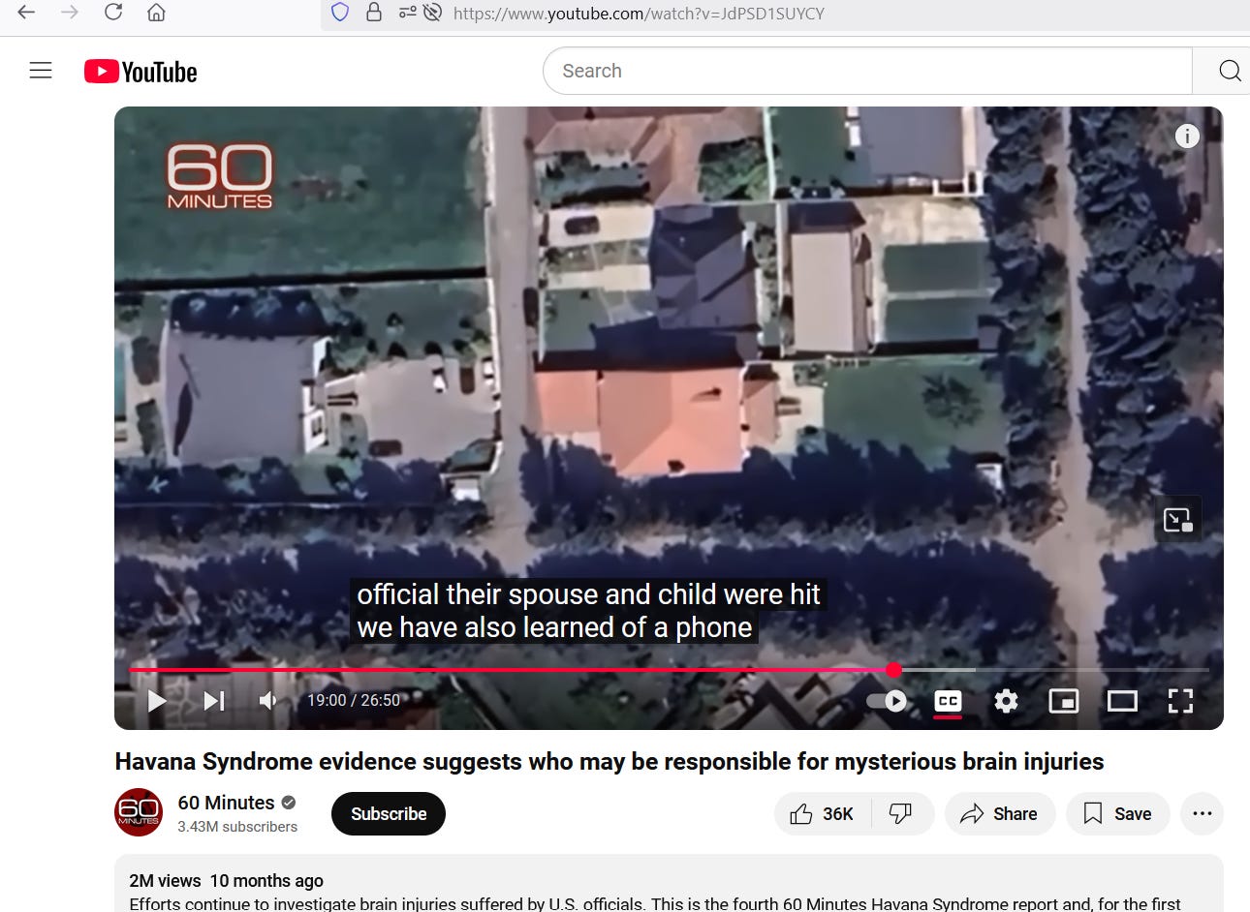Share the video
Image resolution: width=1250 pixels, height=912 pixels.
999,814
